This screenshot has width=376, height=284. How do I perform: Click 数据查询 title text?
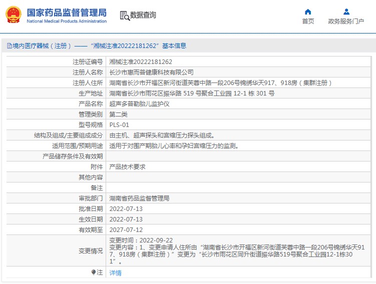tap(143, 15)
